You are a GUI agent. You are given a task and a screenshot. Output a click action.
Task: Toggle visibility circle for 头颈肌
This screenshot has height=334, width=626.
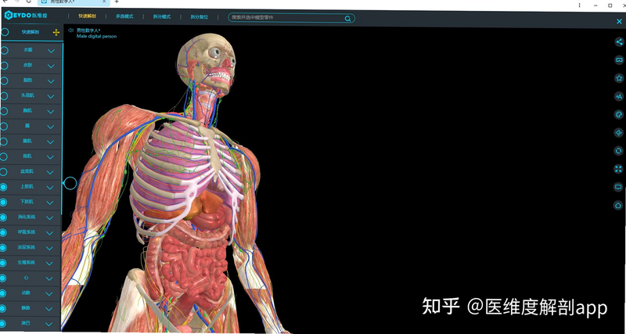(4, 95)
